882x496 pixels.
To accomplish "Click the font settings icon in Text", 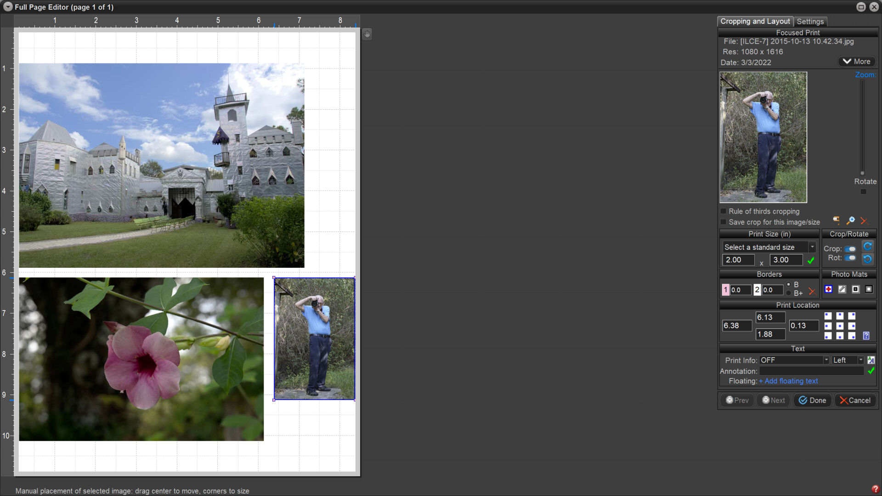I will pos(871,361).
